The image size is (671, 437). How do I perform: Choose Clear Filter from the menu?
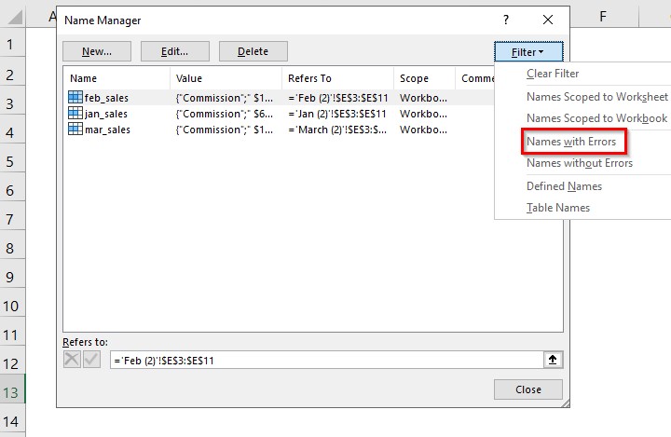click(x=553, y=74)
